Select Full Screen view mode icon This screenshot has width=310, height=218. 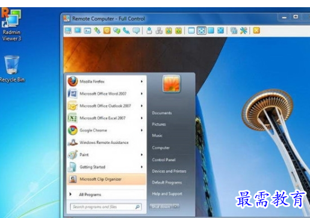coord(211,31)
